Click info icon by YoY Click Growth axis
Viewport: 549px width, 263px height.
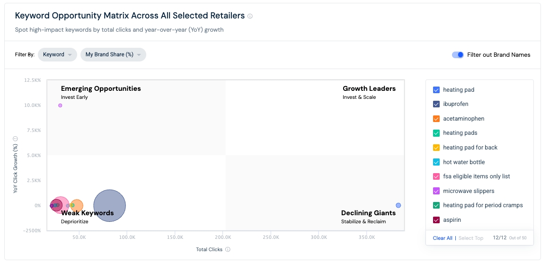coord(16,139)
